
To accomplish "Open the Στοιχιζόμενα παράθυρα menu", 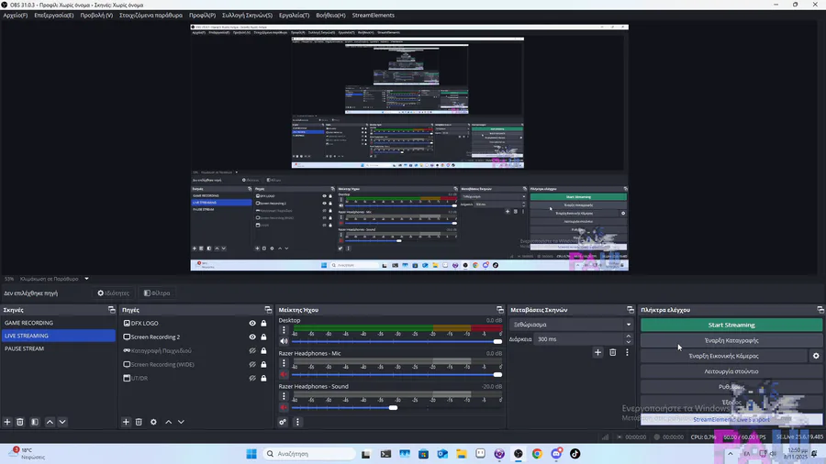I will 151,16.
